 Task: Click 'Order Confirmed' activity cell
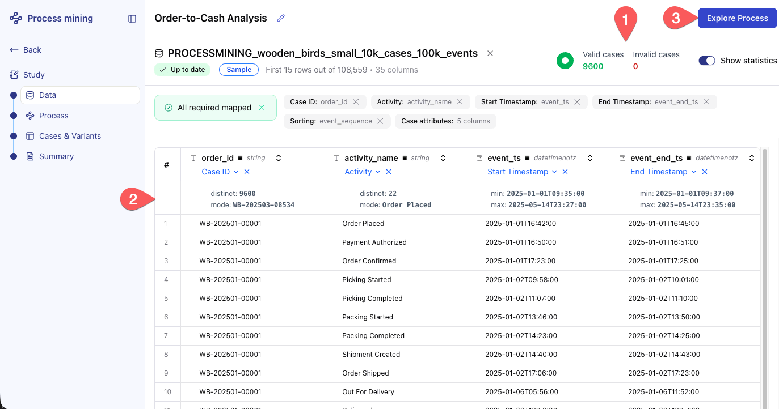[369, 261]
